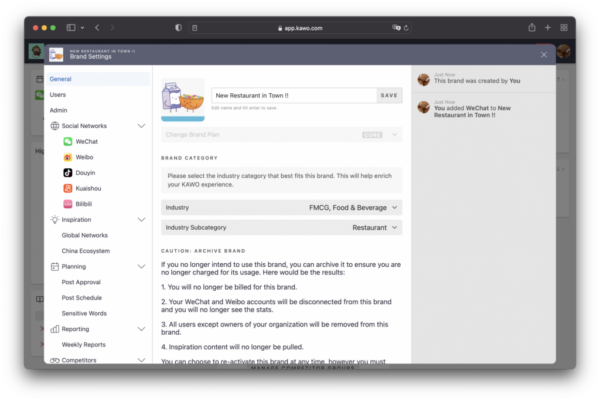Viewport: 600px width, 401px height.
Task: Click the brand name input field
Action: [x=294, y=96]
